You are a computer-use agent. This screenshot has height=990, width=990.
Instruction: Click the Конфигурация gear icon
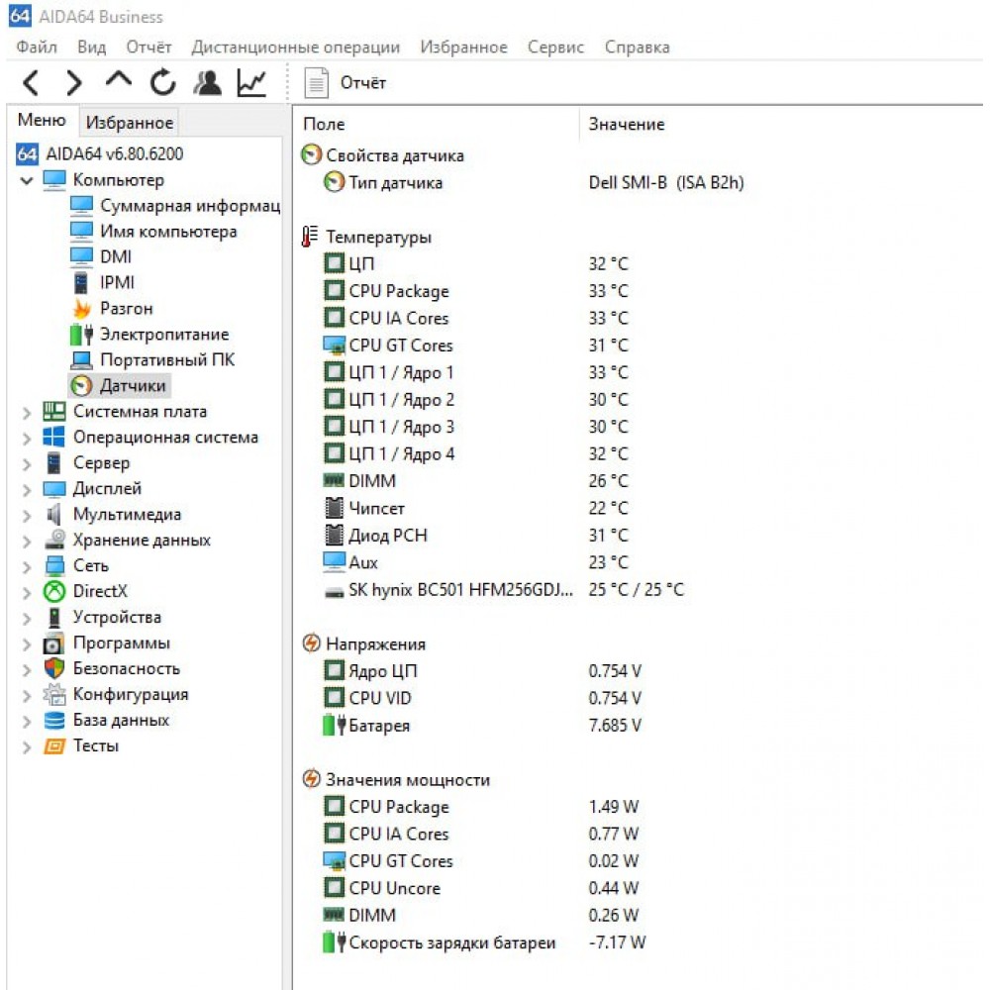pyautogui.click(x=54, y=695)
